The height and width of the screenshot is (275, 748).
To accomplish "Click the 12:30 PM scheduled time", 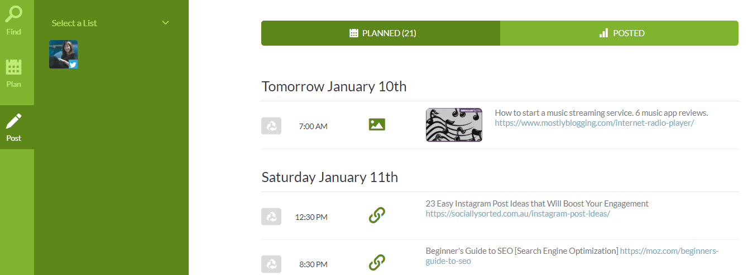I will pos(311,217).
